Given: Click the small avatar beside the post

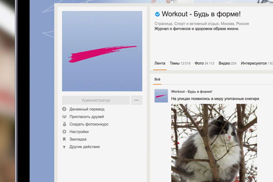Looking at the screenshot, I should pos(161,96).
